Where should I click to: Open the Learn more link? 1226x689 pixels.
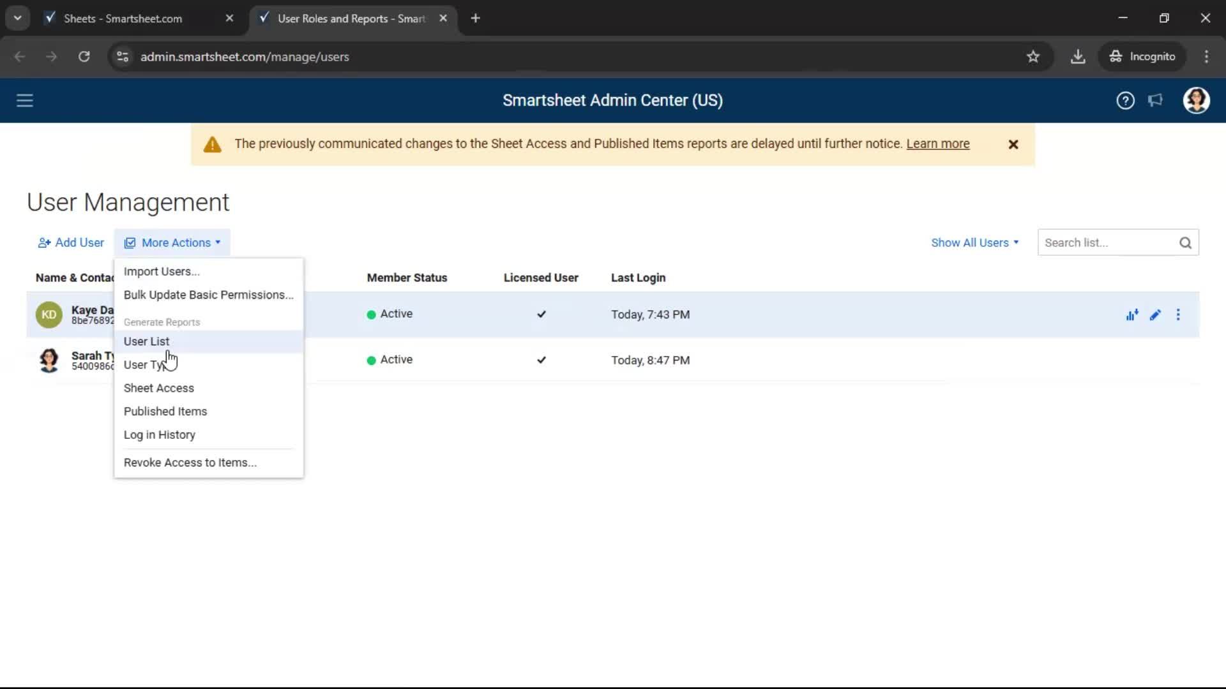click(x=937, y=144)
